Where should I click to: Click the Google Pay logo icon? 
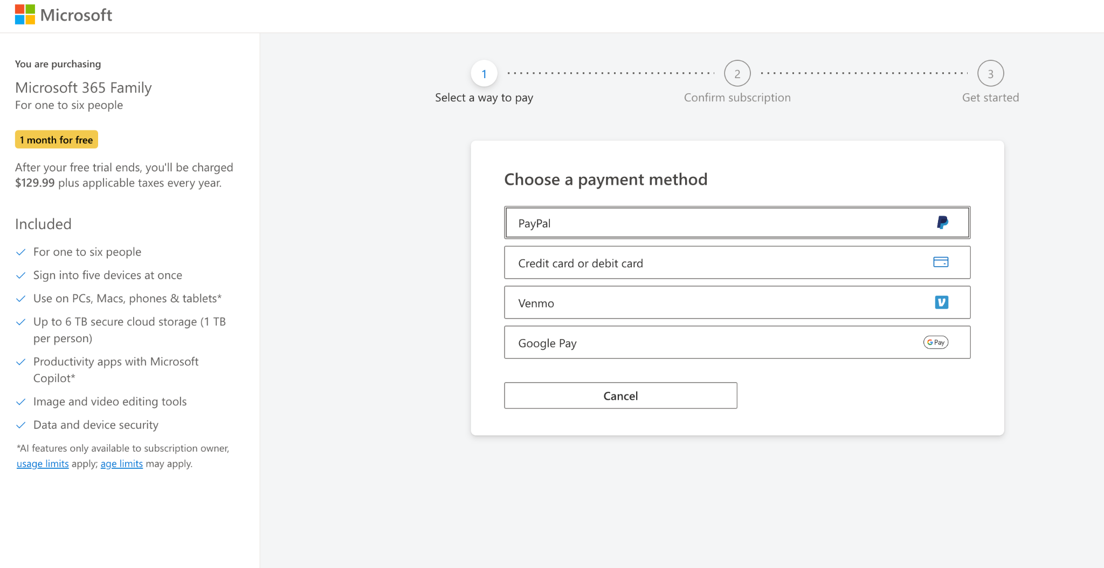936,342
